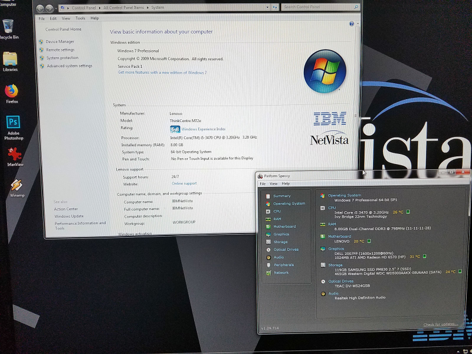Click Get more features with new edition link
472x354 pixels.
click(x=162, y=73)
